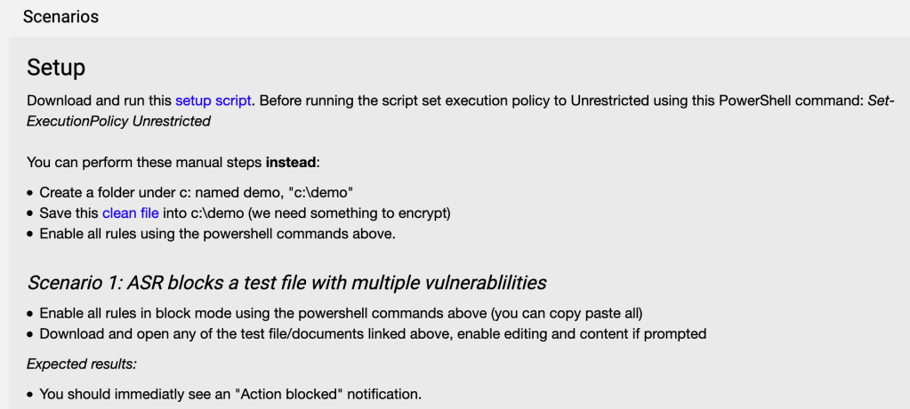Viewport: 910px width, 409px height.
Task: Click the quoted "c:\demo" folder path
Action: tap(324, 192)
